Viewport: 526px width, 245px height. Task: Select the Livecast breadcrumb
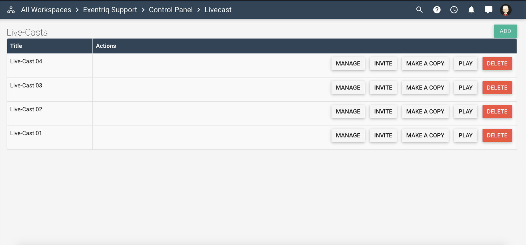click(x=218, y=10)
